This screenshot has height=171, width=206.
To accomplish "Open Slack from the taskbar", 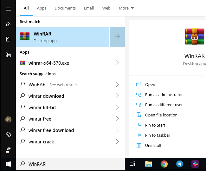I will coord(195,164).
